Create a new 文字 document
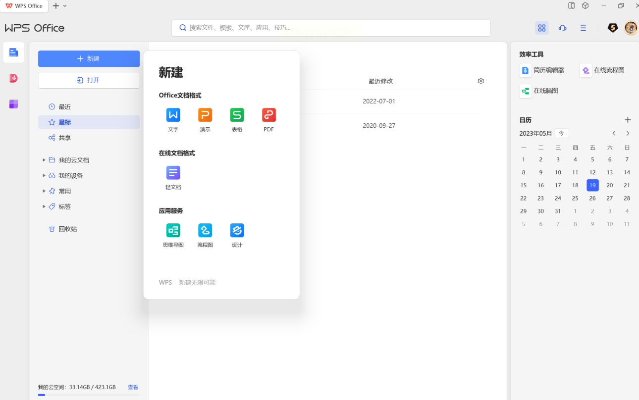 click(x=173, y=120)
